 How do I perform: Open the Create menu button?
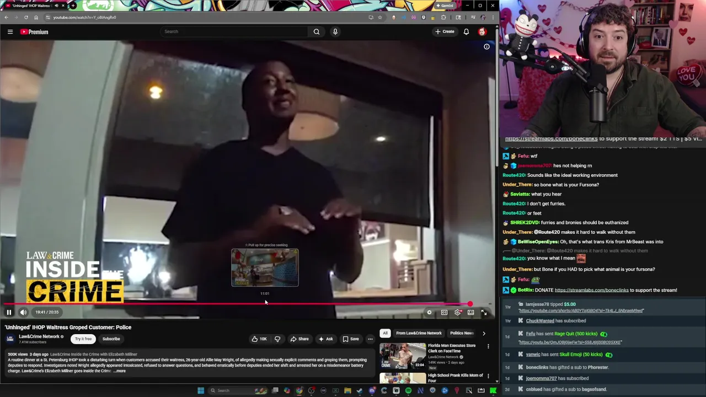coord(445,31)
